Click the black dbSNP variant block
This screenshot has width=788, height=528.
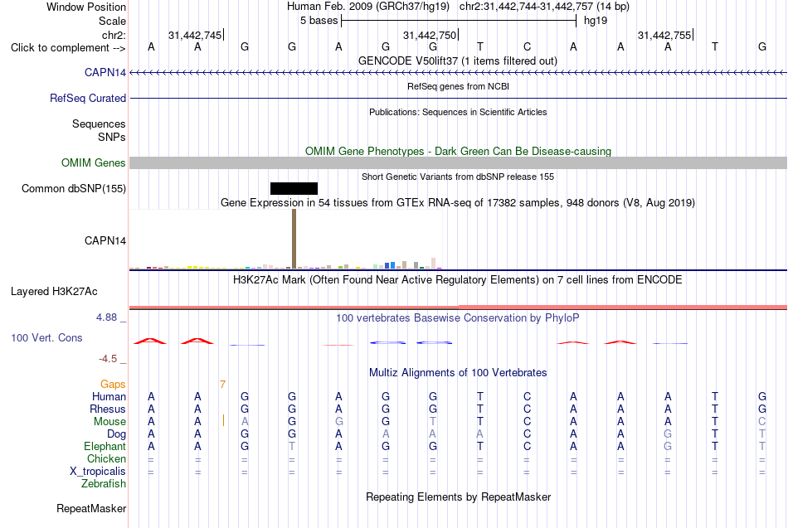pyautogui.click(x=294, y=188)
